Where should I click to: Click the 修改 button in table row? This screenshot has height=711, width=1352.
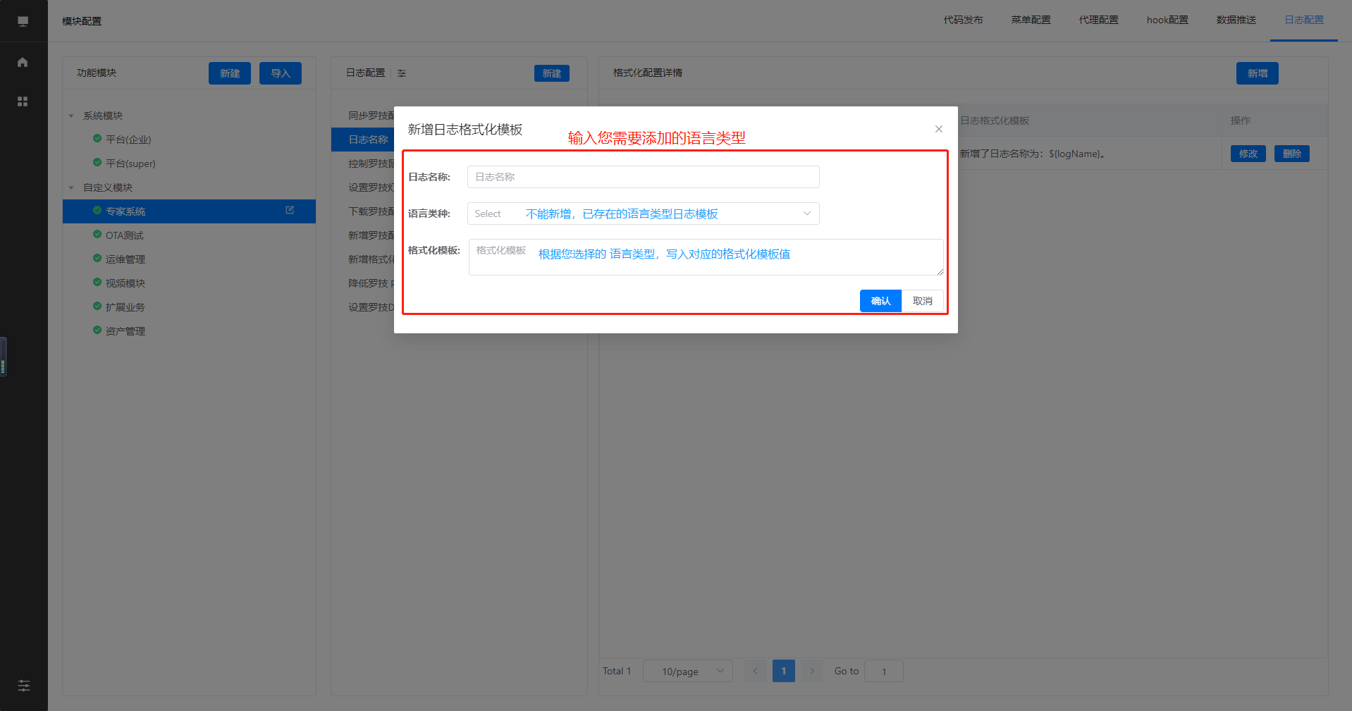1248,154
